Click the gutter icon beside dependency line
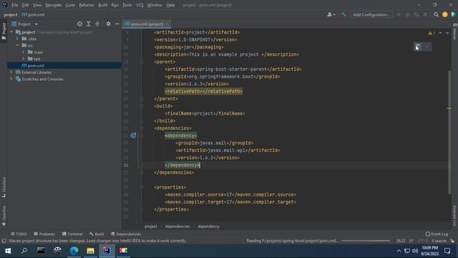Image resolution: width=458 pixels, height=258 pixels. click(x=133, y=135)
